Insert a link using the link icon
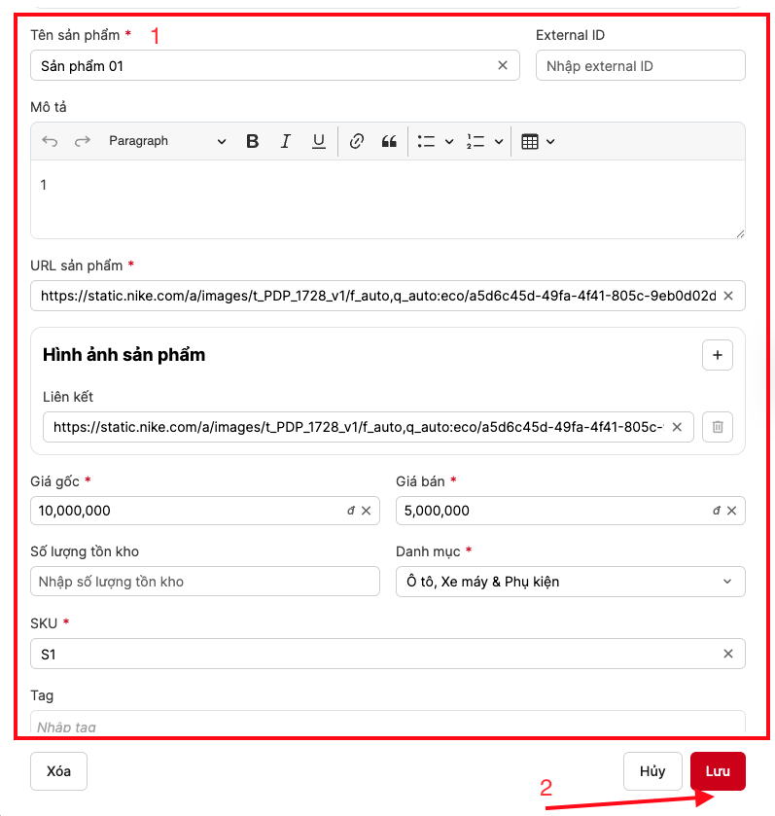Viewport: 775px width, 816px height. (x=357, y=141)
